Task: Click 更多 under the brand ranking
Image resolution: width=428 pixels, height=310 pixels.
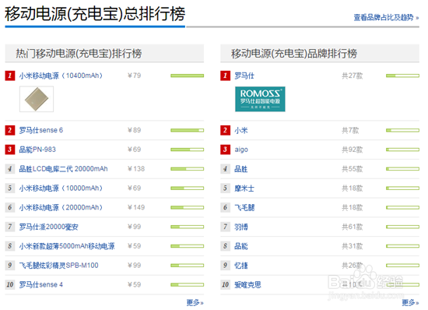Action: (410, 303)
